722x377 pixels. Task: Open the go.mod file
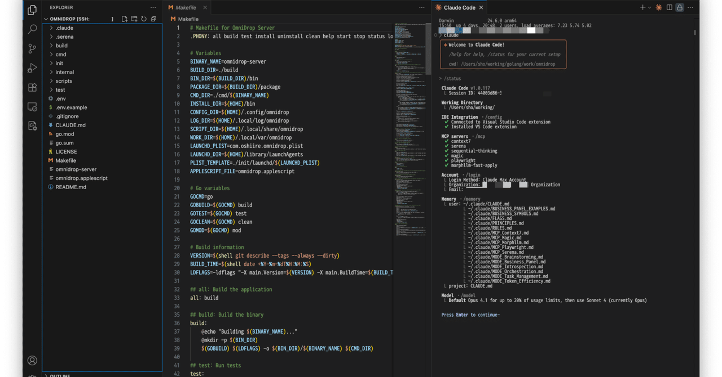coord(102,134)
